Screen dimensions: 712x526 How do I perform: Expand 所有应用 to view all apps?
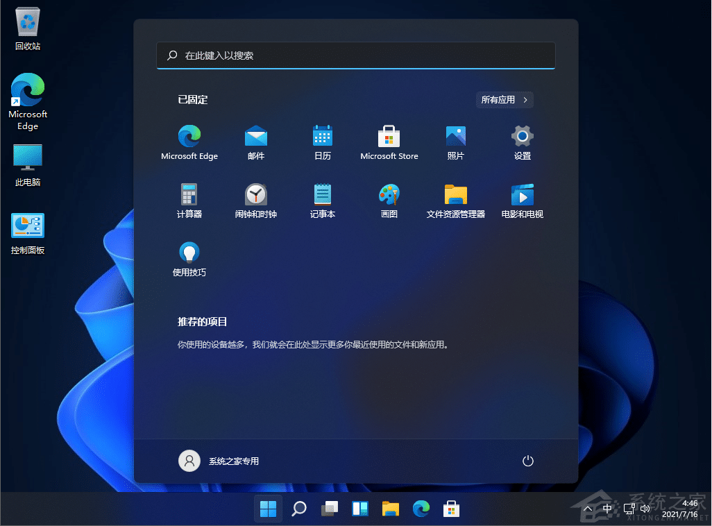pos(505,99)
